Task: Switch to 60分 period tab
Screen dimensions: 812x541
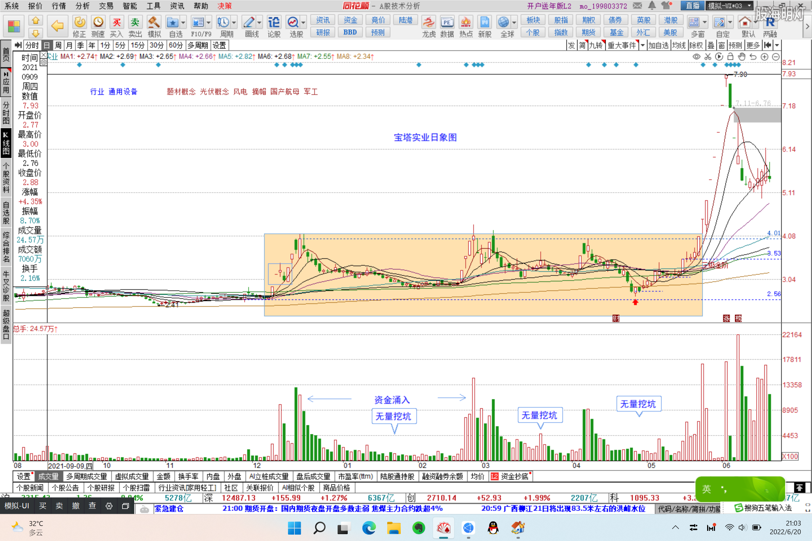Action: 176,45
